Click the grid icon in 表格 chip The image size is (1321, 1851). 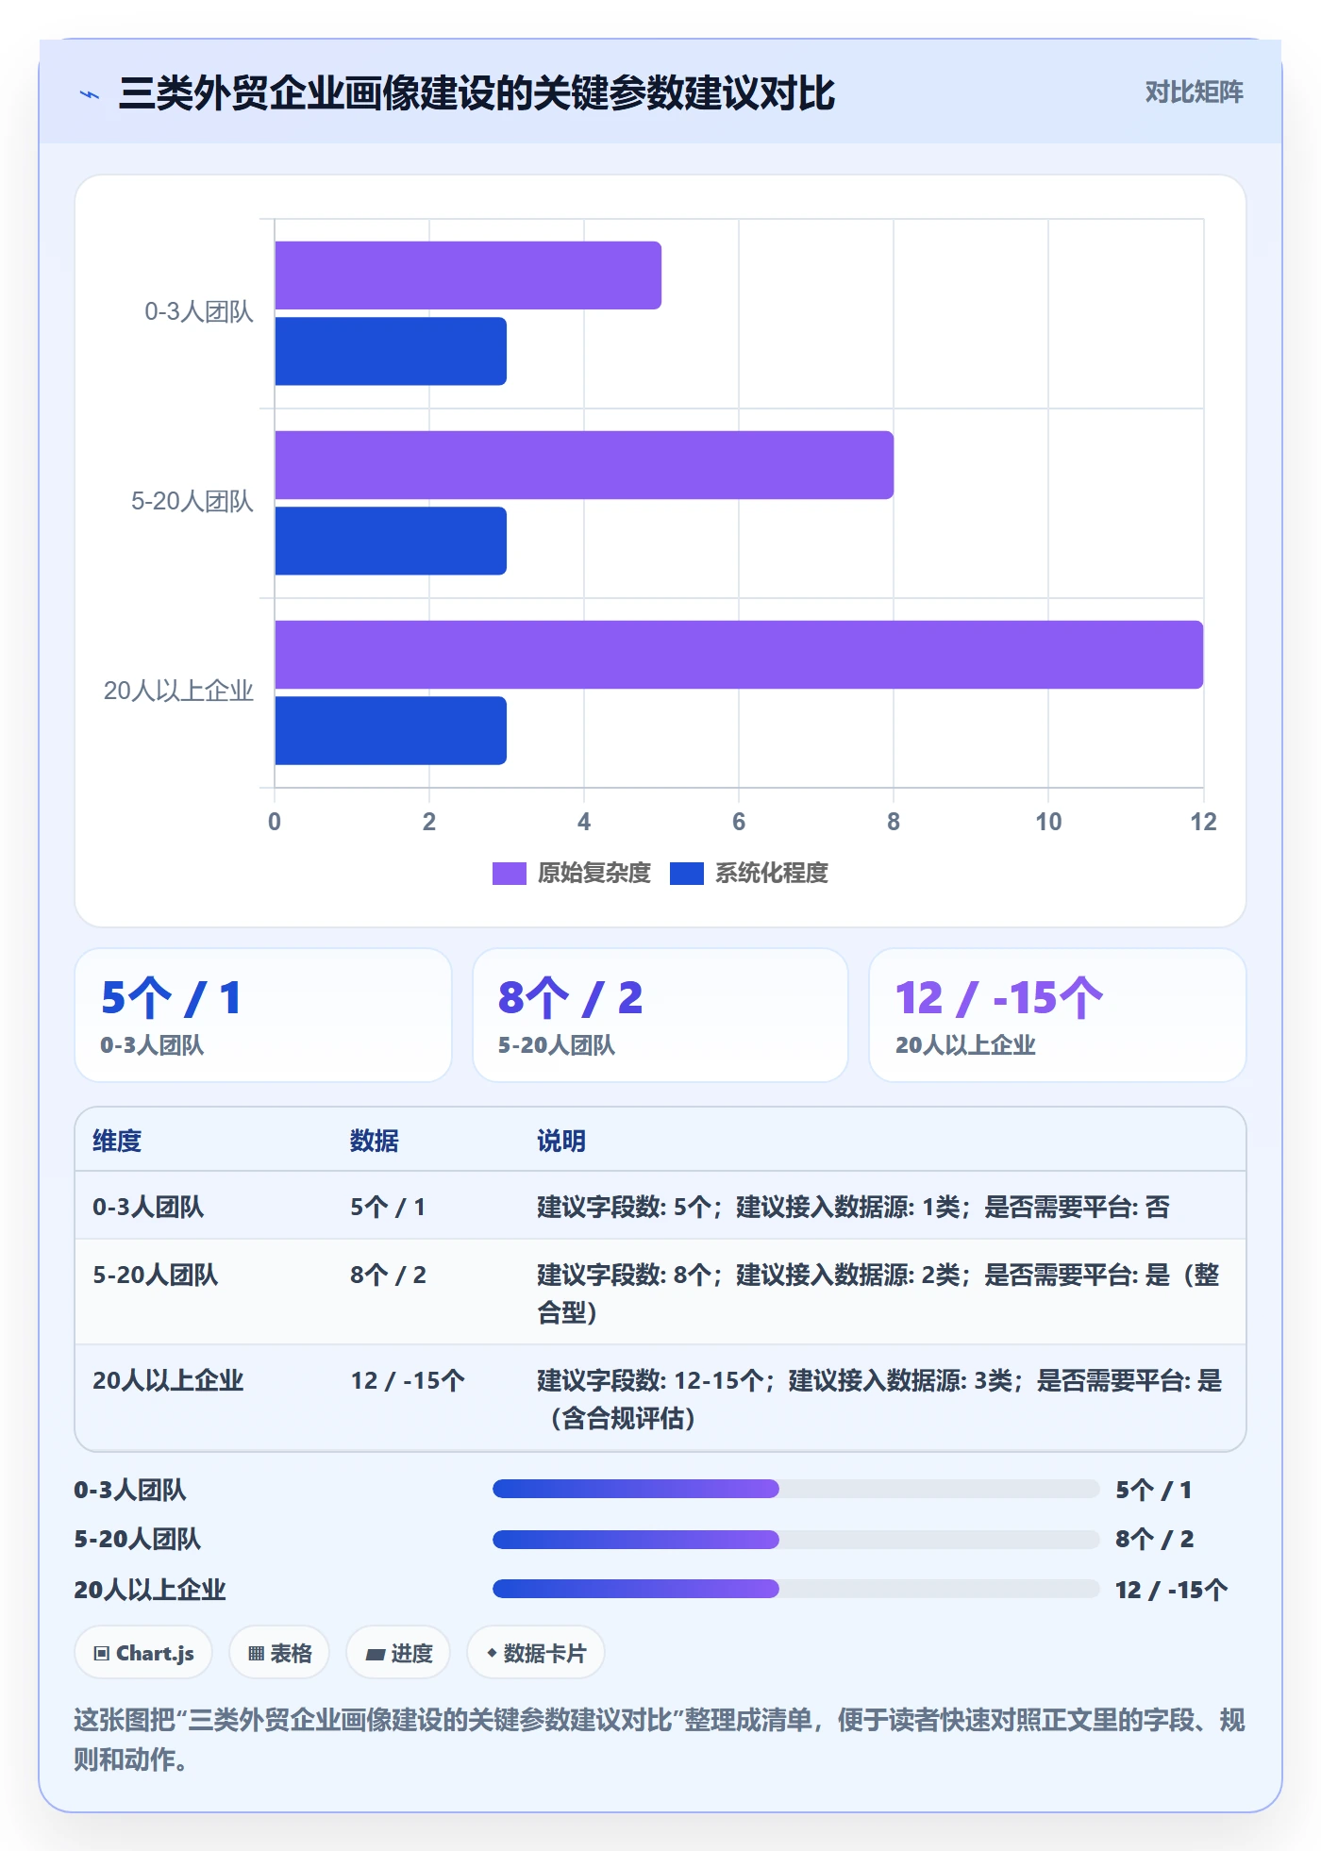point(256,1654)
